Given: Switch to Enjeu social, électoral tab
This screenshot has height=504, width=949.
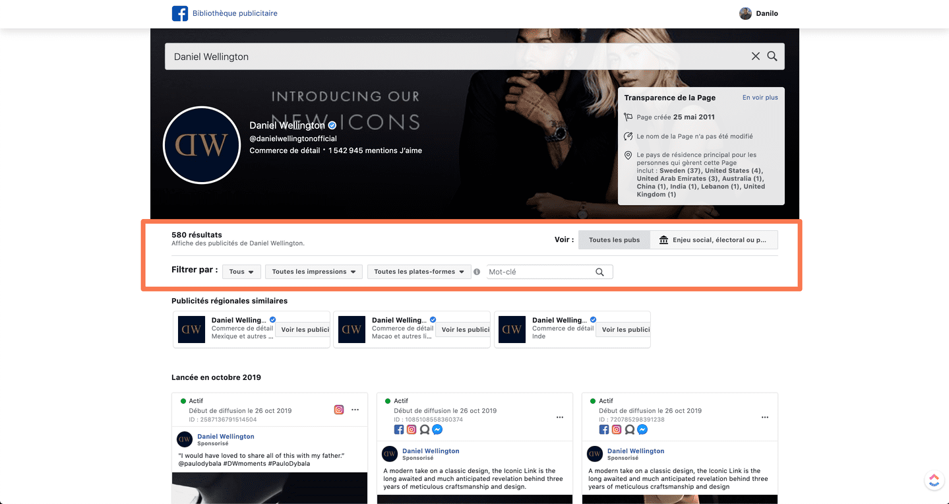Looking at the screenshot, I should [714, 239].
